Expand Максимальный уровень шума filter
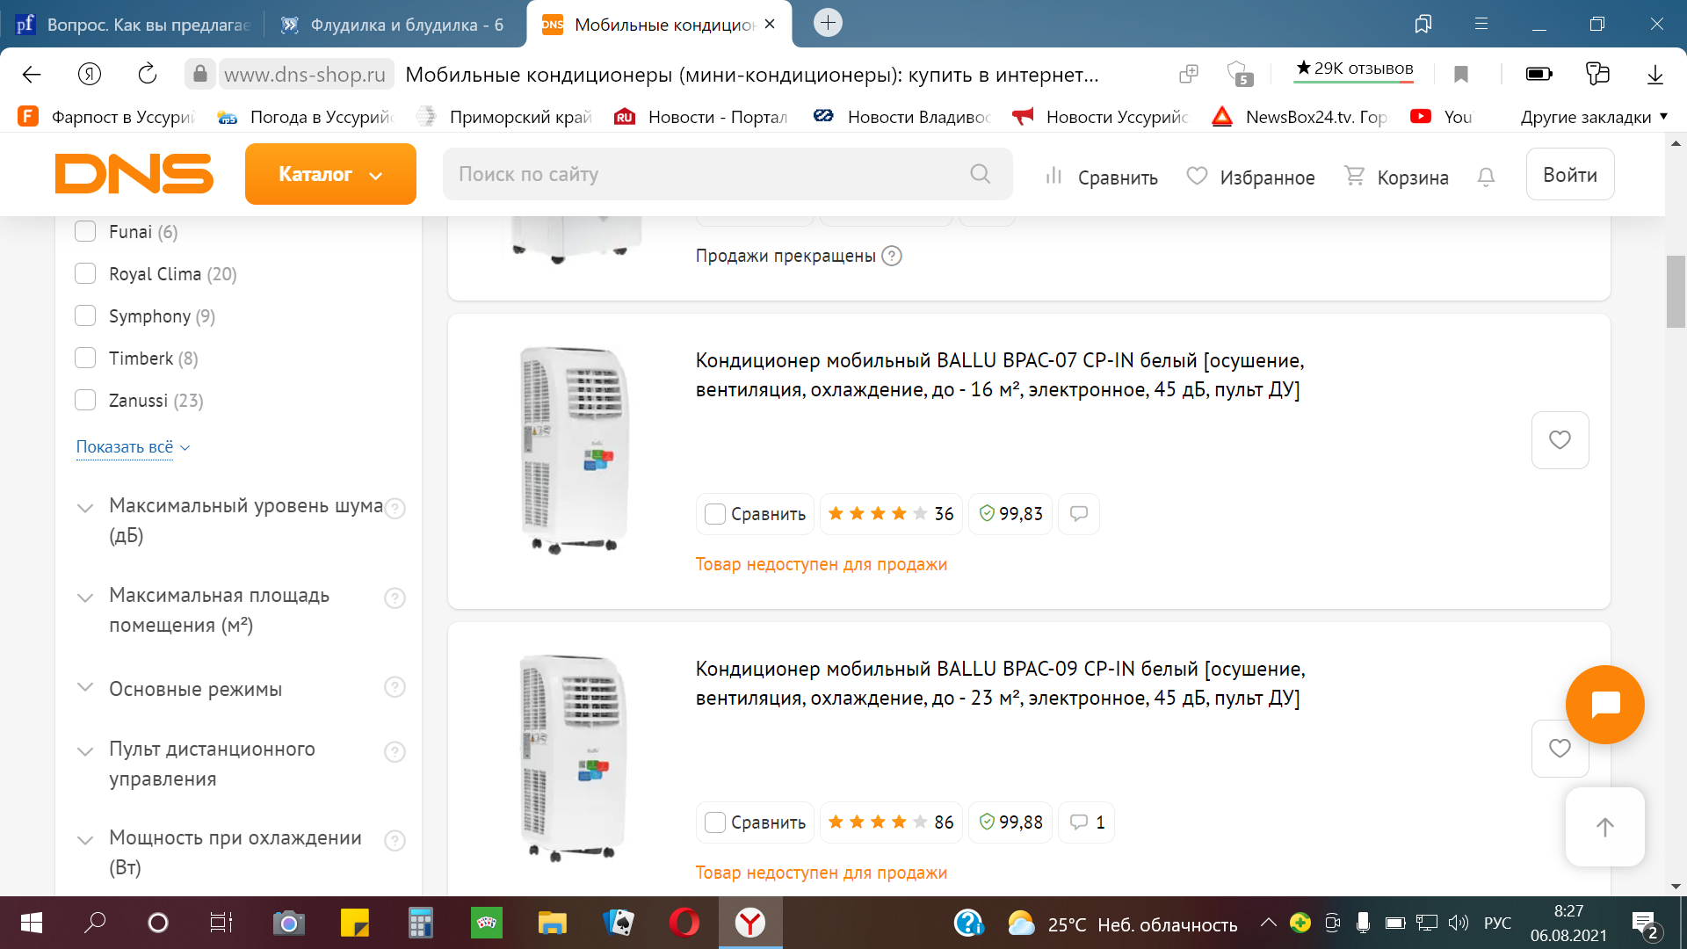The image size is (1687, 949). pyautogui.click(x=85, y=508)
